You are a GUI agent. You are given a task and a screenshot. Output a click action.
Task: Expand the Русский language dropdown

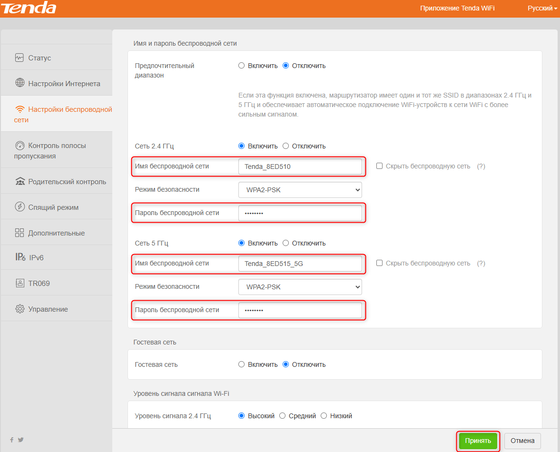point(542,9)
